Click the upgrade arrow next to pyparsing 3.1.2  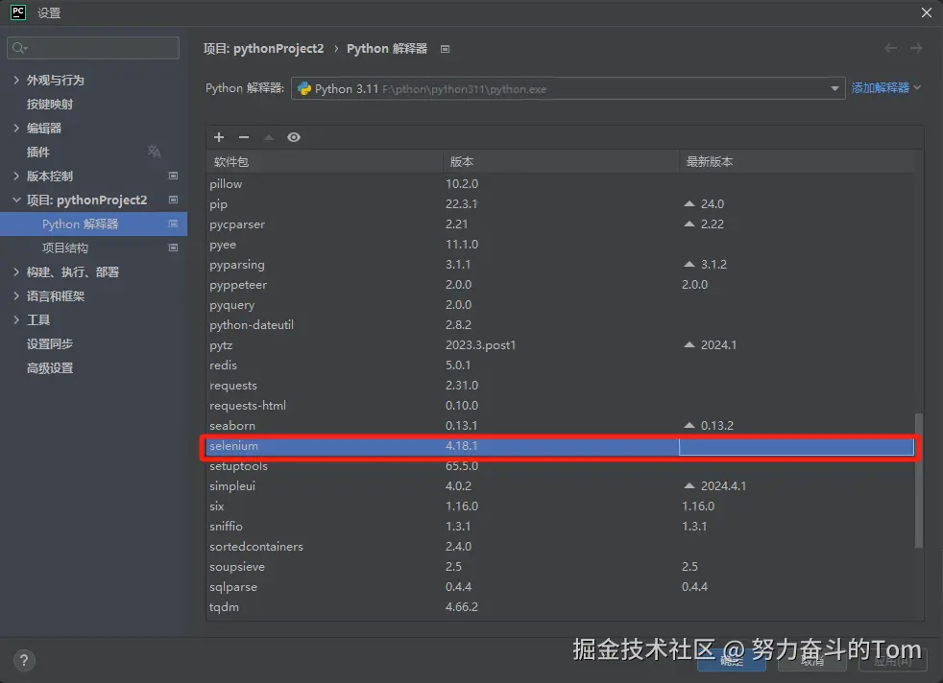point(689,265)
